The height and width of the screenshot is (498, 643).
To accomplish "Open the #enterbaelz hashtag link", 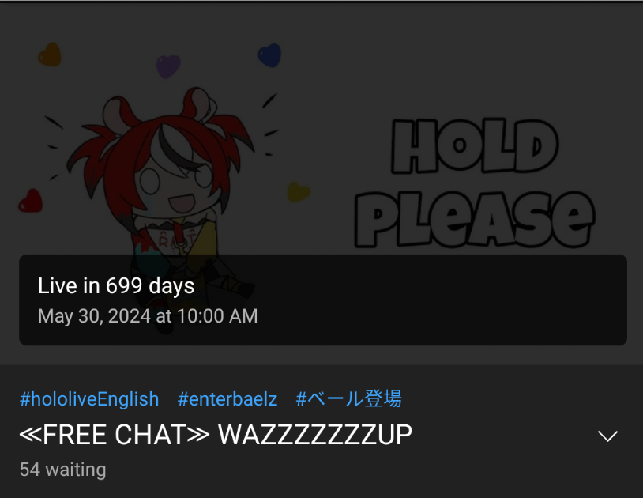I will click(x=227, y=399).
